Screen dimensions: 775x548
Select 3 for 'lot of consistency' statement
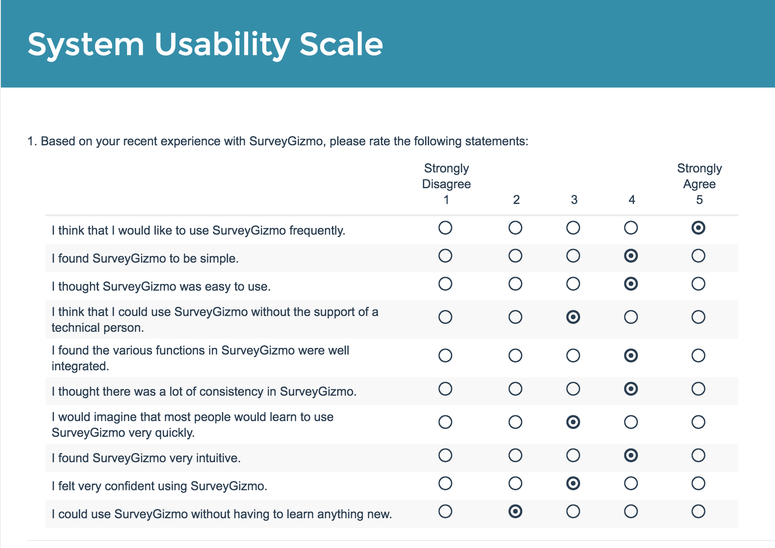click(573, 389)
